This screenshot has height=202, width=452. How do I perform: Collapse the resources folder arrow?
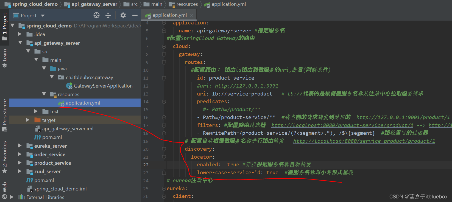click(x=44, y=94)
